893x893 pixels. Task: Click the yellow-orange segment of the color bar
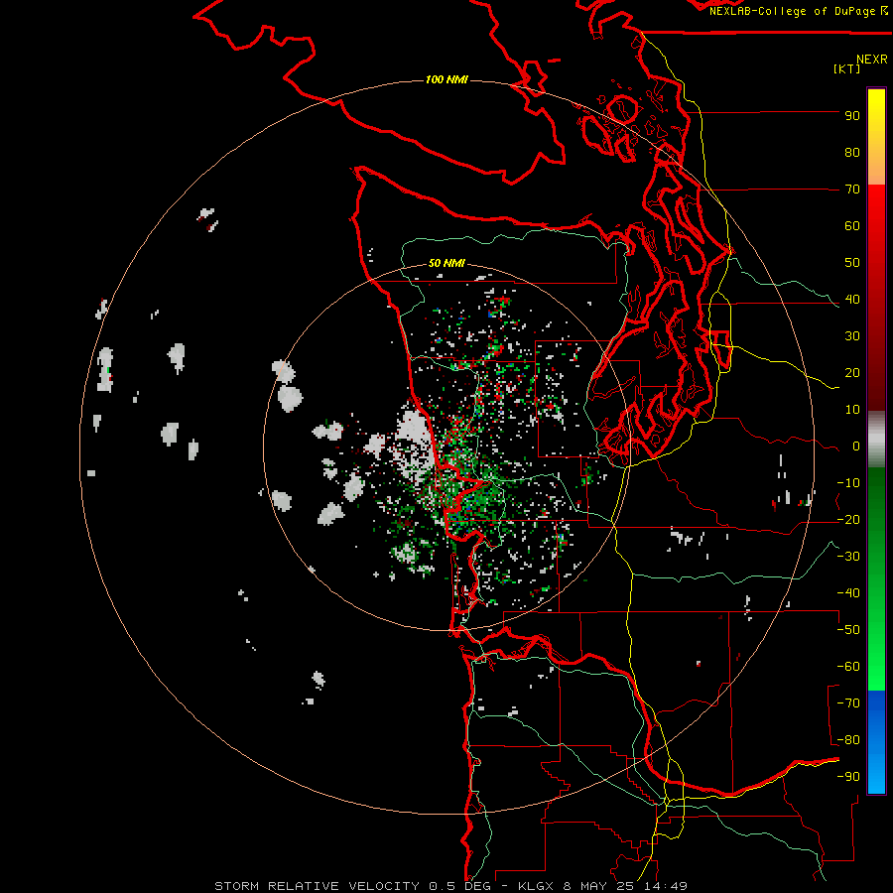click(876, 137)
